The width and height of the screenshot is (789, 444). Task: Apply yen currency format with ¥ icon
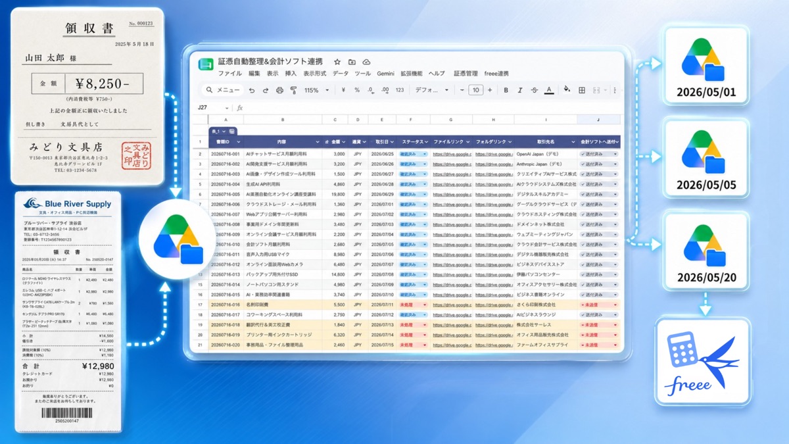[343, 90]
